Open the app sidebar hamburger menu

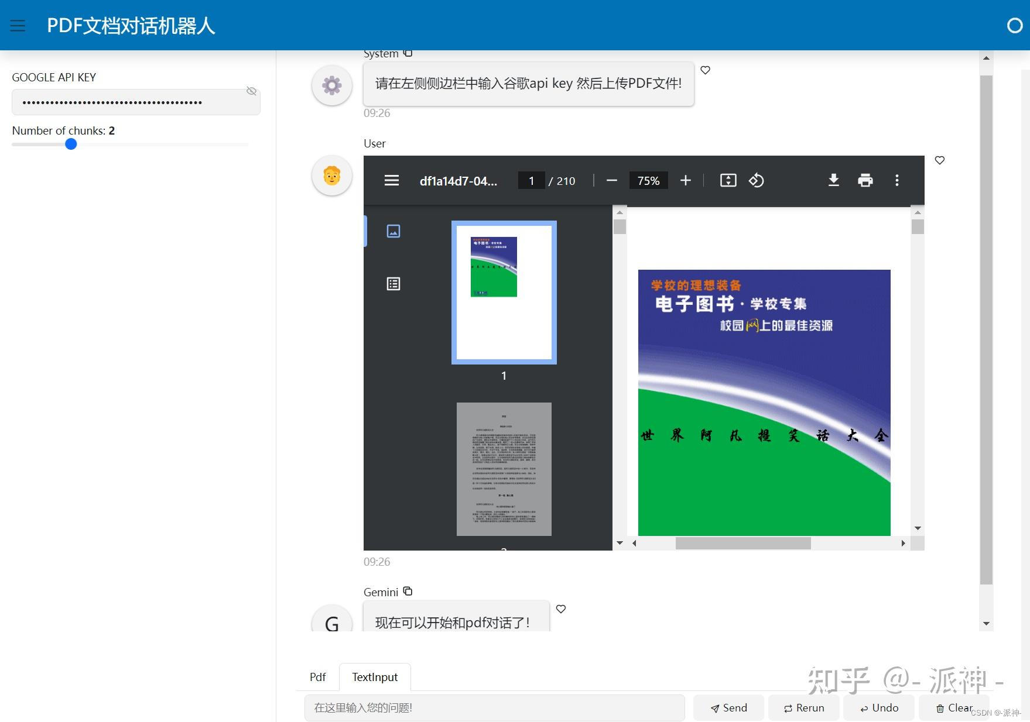point(17,25)
